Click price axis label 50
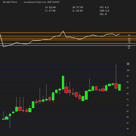This screenshot has width=136, height=136. 128,129
